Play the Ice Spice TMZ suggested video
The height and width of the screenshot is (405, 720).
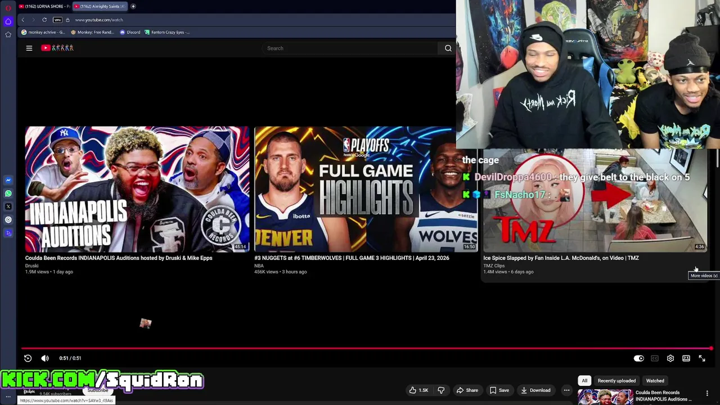coord(595,201)
